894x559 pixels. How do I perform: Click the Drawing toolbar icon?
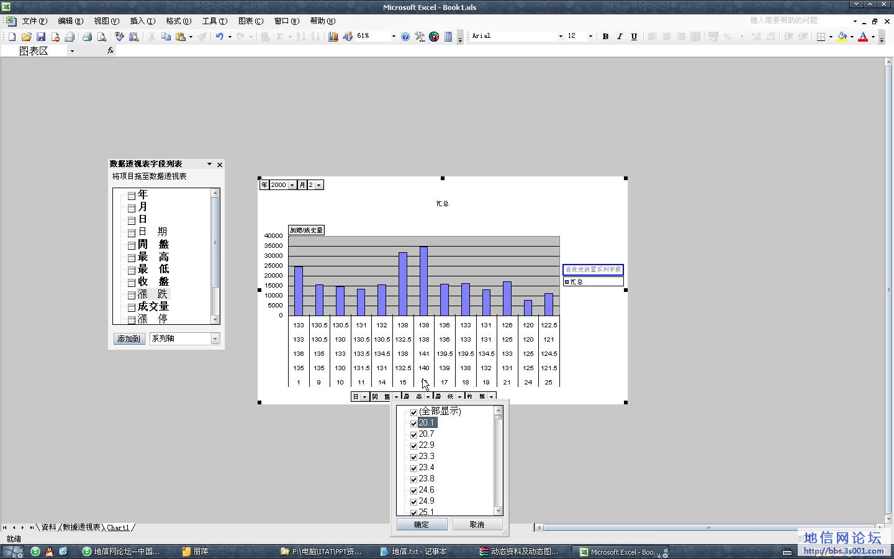(348, 37)
